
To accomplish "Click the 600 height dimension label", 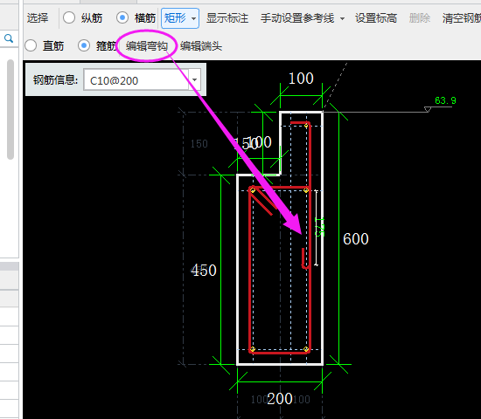I will (356, 239).
